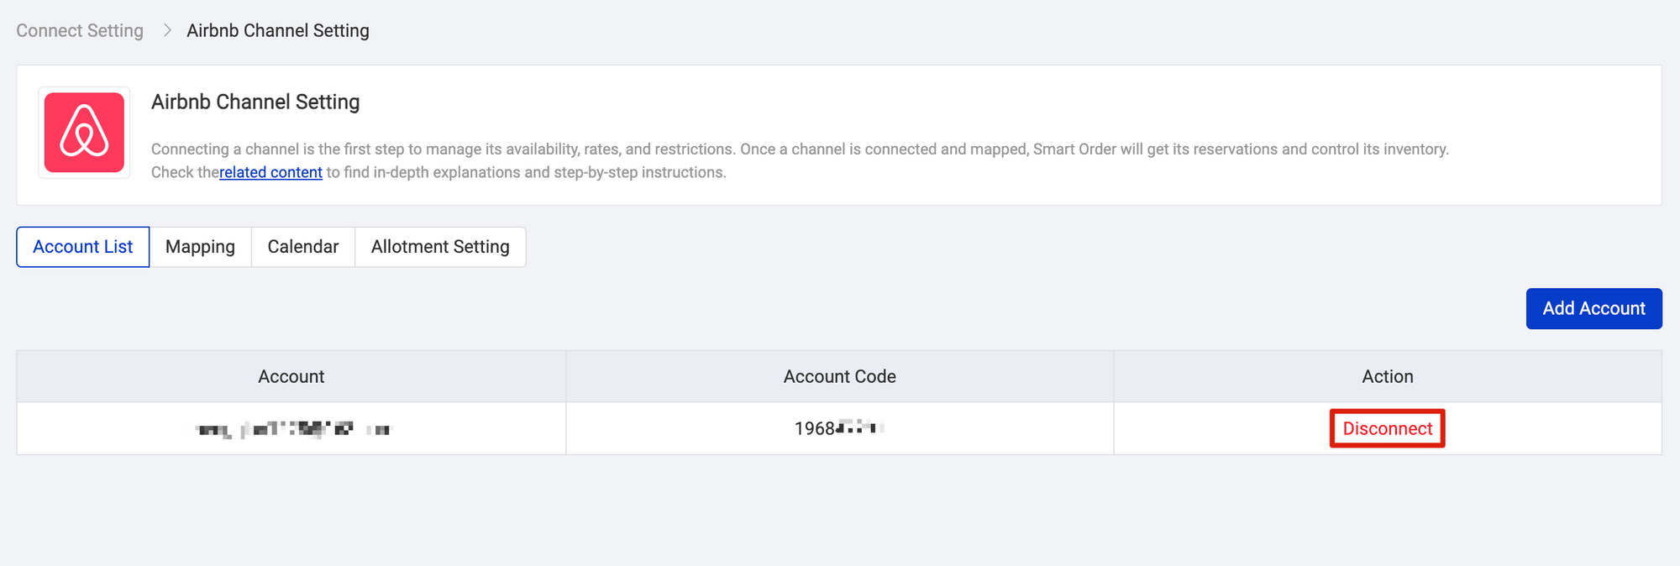Click the blank area below the account table
Viewport: 1680px width, 566px height.
coord(840,512)
